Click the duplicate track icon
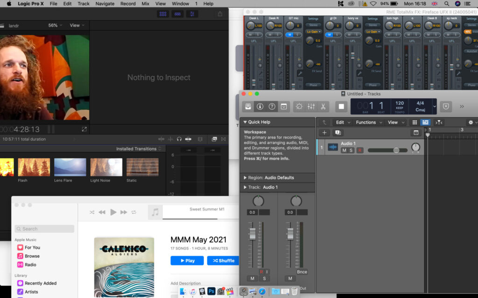The image size is (478, 298). pos(337,133)
